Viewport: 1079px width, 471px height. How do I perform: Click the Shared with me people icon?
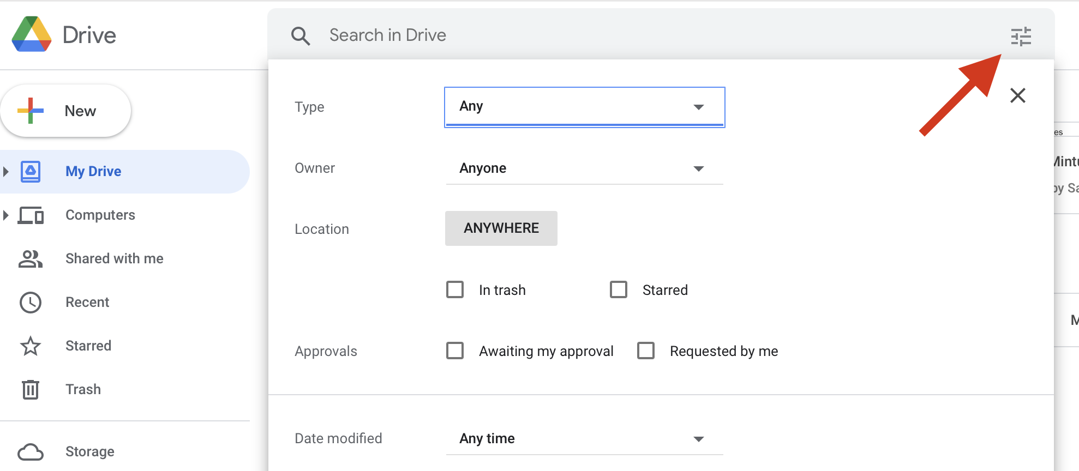(31, 259)
